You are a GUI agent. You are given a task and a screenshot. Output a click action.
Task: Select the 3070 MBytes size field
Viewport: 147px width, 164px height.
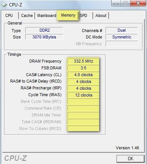(x=44, y=37)
